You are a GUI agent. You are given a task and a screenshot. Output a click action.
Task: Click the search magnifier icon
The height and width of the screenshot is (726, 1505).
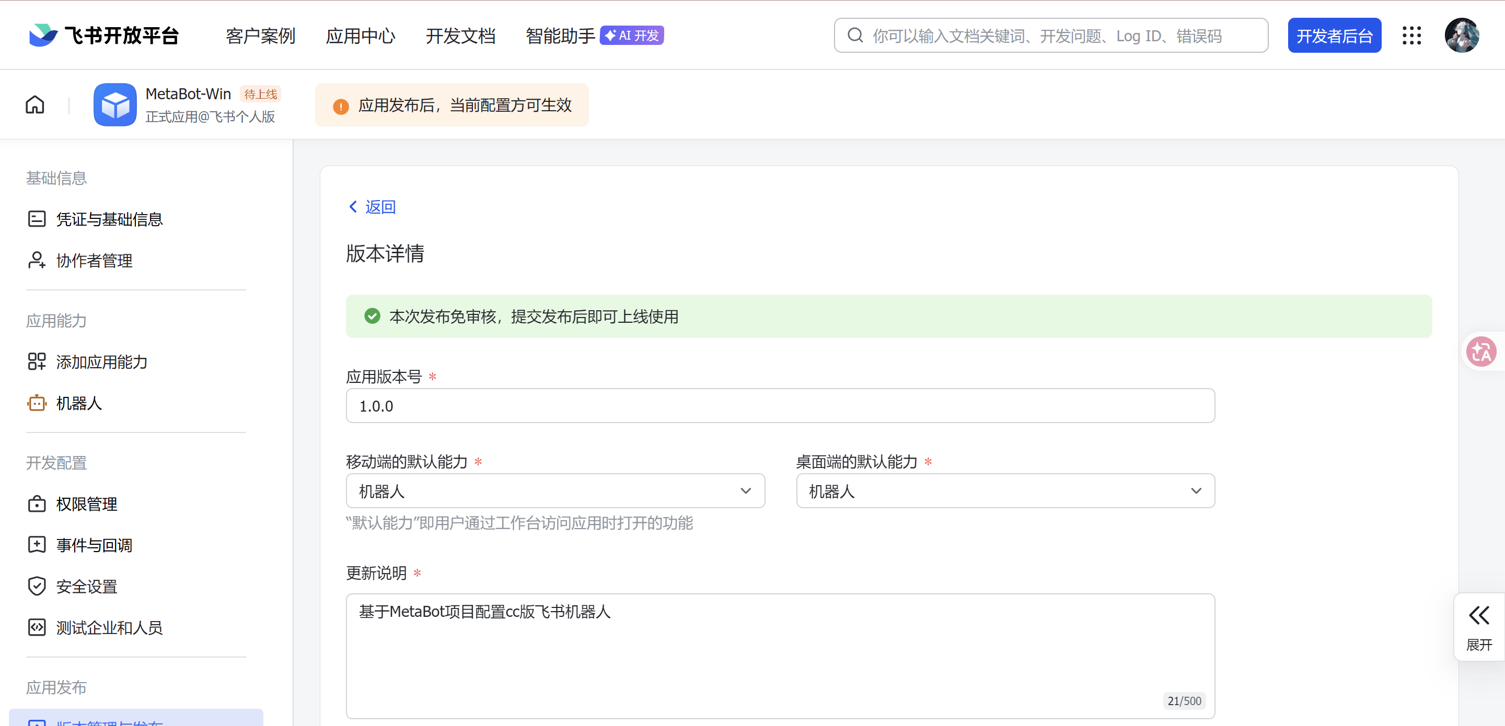[x=855, y=36]
